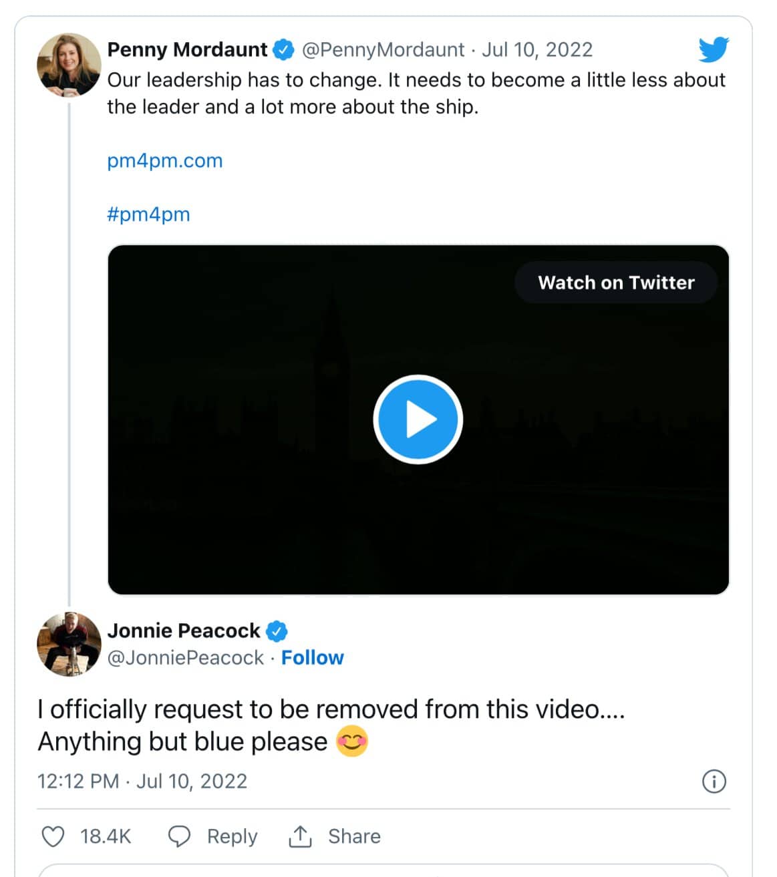
Task: Open the info icon near the timestamp
Action: [714, 781]
